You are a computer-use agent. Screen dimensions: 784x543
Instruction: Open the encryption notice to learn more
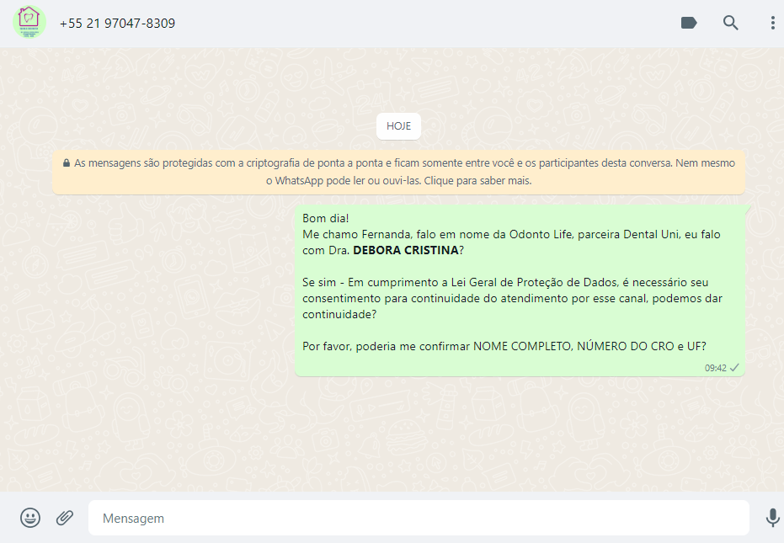pos(398,172)
